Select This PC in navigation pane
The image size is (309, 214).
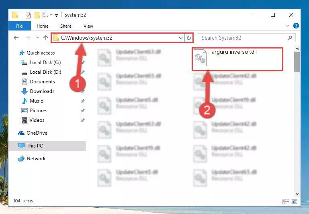click(47, 146)
